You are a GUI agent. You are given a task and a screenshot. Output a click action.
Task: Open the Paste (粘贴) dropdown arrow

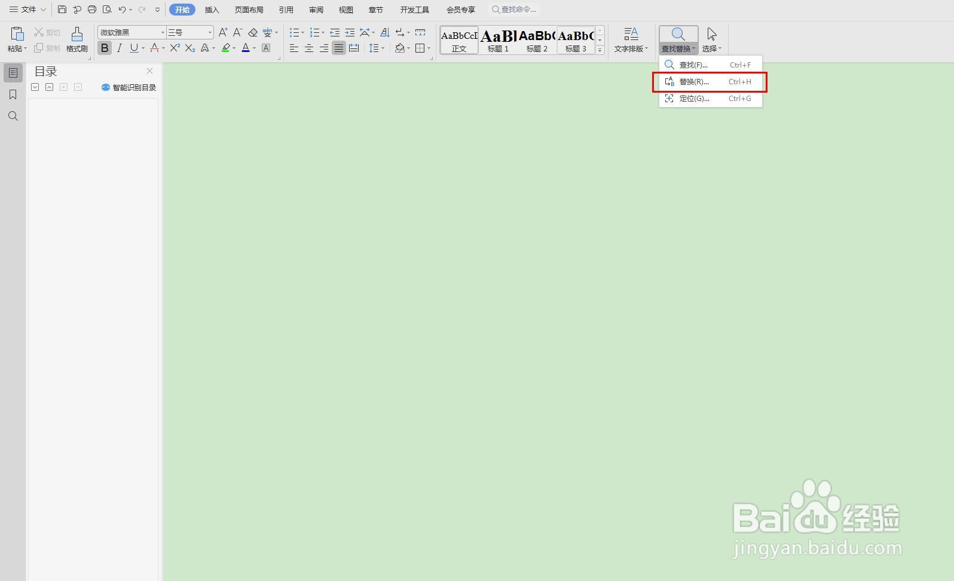25,48
